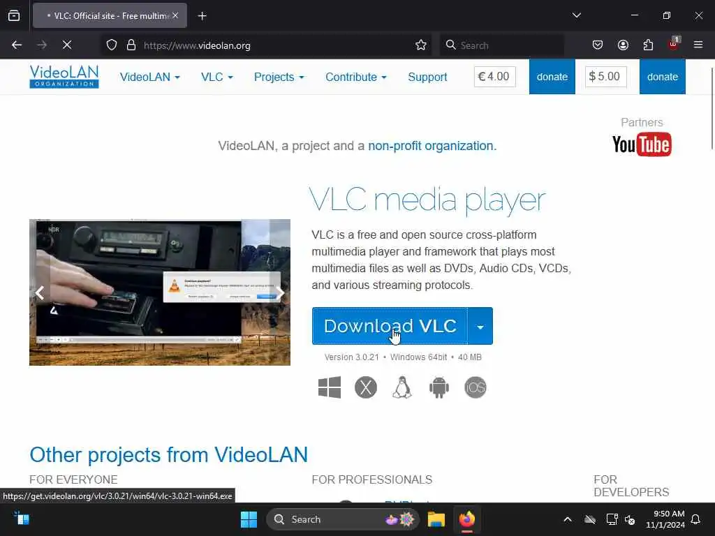Screen dimensions: 715x536
Task: Show hidden system tray icons
Action: coord(568,519)
